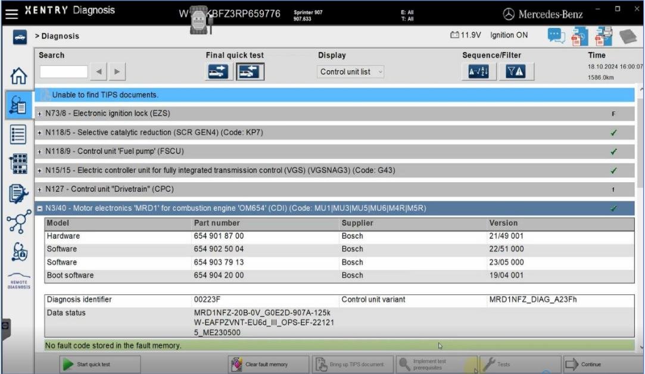
Task: Click into the Search input field
Action: pyautogui.click(x=63, y=72)
